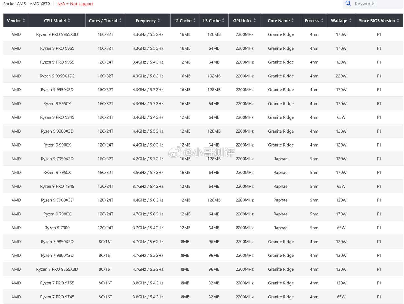Click the L3 Cache sort arrows
The image size is (404, 304).
(x=223, y=21)
